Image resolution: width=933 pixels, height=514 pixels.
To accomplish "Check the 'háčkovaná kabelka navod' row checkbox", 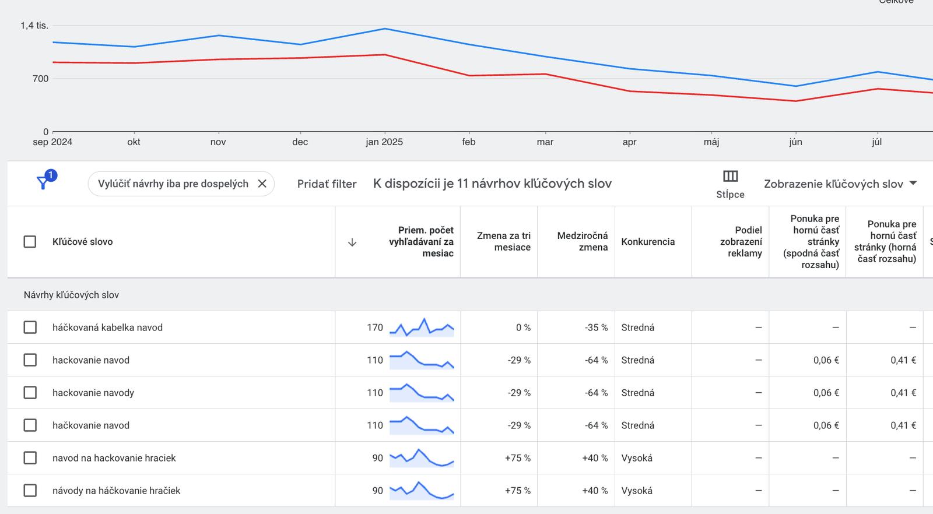I will click(30, 328).
